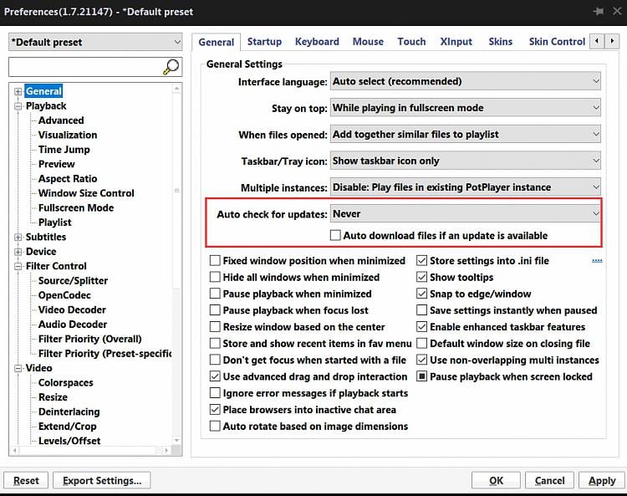Expand the Device tree node
Viewport: 627px width, 496px height.
[18, 252]
